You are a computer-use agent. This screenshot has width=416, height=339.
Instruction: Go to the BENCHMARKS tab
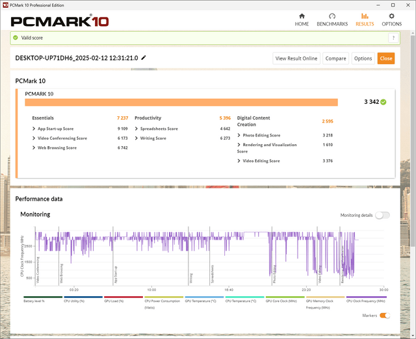[332, 20]
